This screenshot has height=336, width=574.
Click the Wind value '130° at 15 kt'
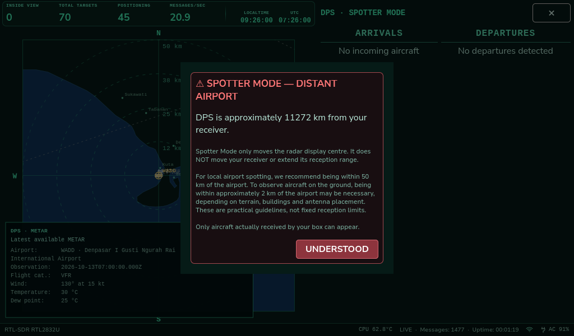click(x=83, y=284)
